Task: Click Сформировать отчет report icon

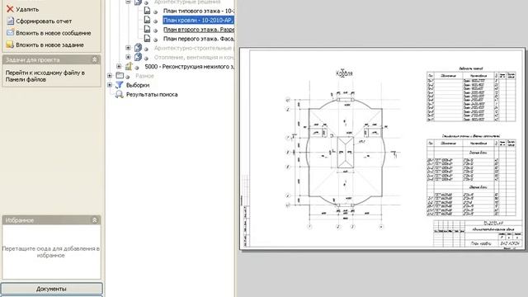Action: 10,21
